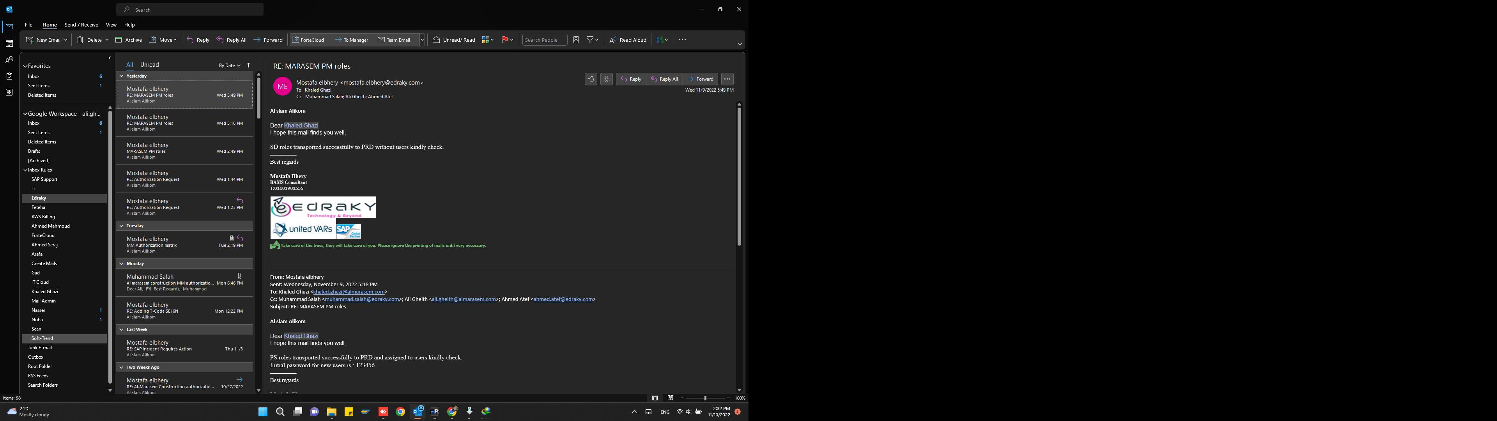
Task: Like this message with thumbs up
Action: point(591,79)
